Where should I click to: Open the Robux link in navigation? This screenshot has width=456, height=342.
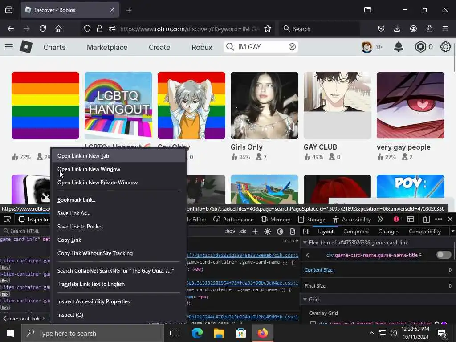coord(202,47)
